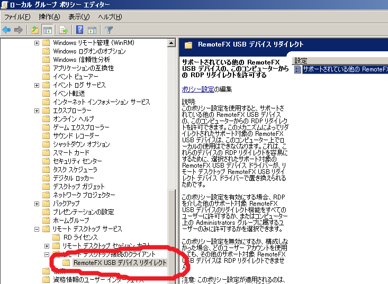Select デジタル ロッカー folder
The width and height of the screenshot is (388, 284).
pos(74,178)
